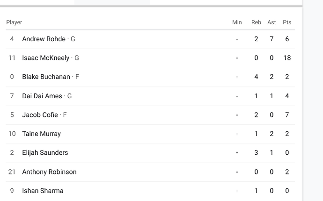Click the Player column header
The width and height of the screenshot is (323, 201).
click(14, 22)
